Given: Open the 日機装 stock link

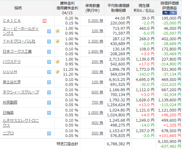Looking at the screenshot, I should (x=8, y=113).
